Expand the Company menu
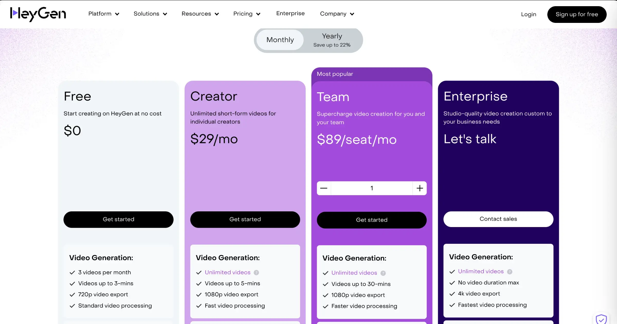Viewport: 617px width, 324px height. tap(337, 14)
